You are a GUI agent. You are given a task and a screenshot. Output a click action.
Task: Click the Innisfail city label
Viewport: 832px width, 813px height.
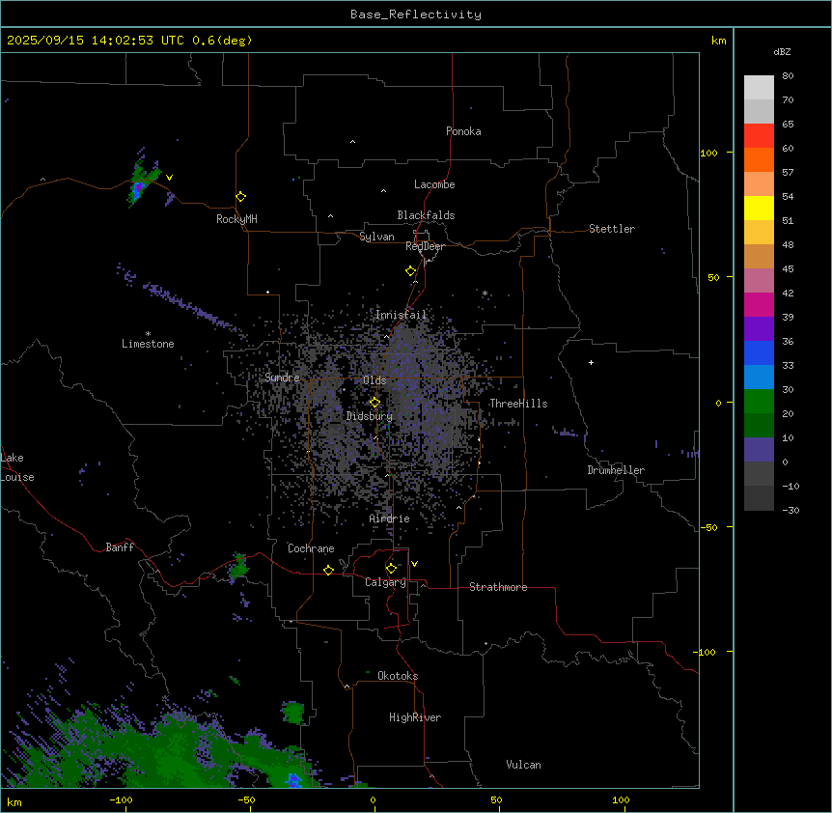tap(401, 315)
